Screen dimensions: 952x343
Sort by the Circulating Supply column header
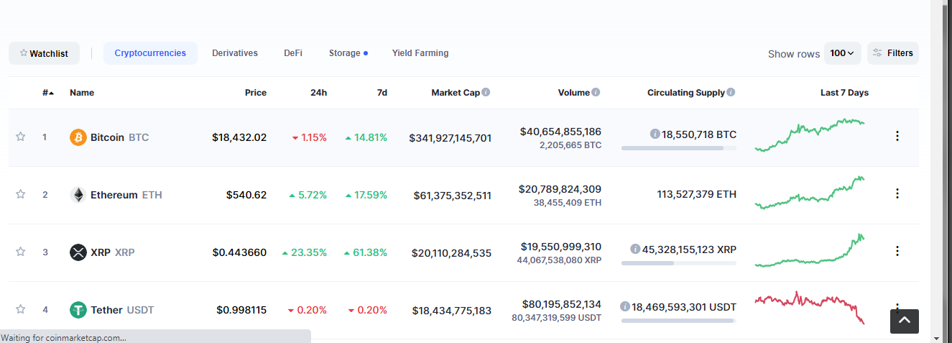[x=686, y=93]
